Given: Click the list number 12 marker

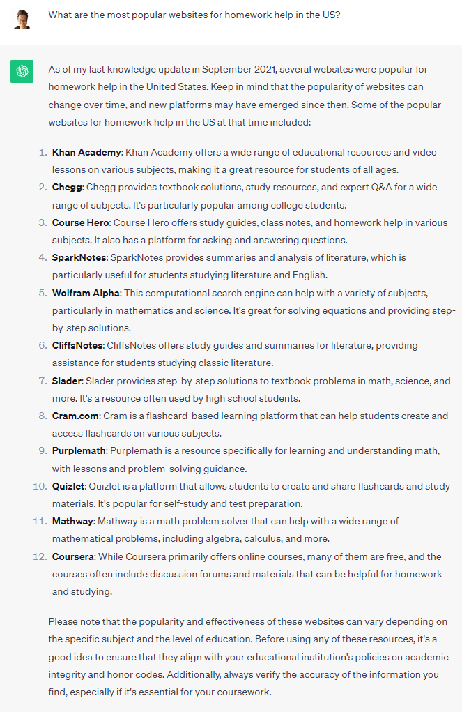Looking at the screenshot, I should pos(40,556).
